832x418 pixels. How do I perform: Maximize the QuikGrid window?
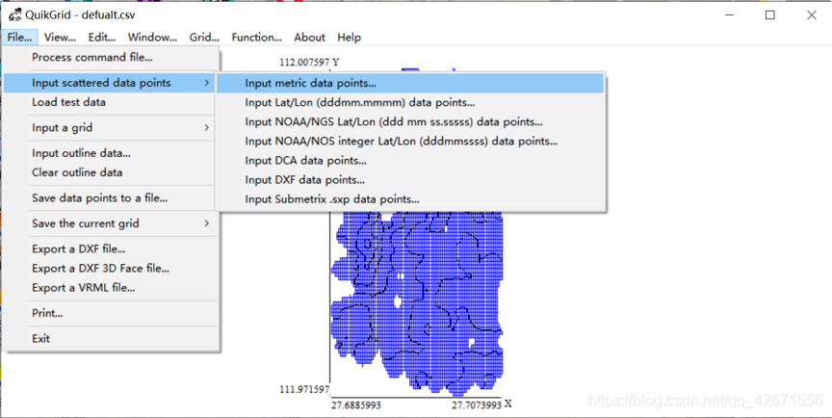tap(770, 14)
